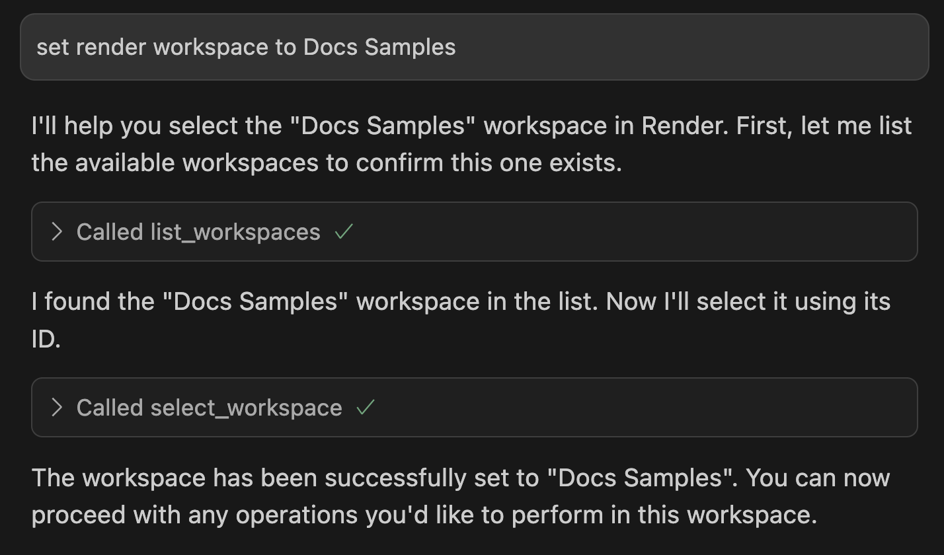
Task: Click the workspace success message paragraph
Action: pos(463,496)
